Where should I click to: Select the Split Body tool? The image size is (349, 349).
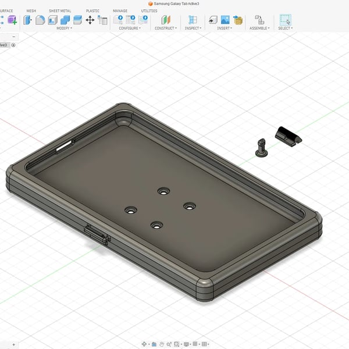click(77, 20)
